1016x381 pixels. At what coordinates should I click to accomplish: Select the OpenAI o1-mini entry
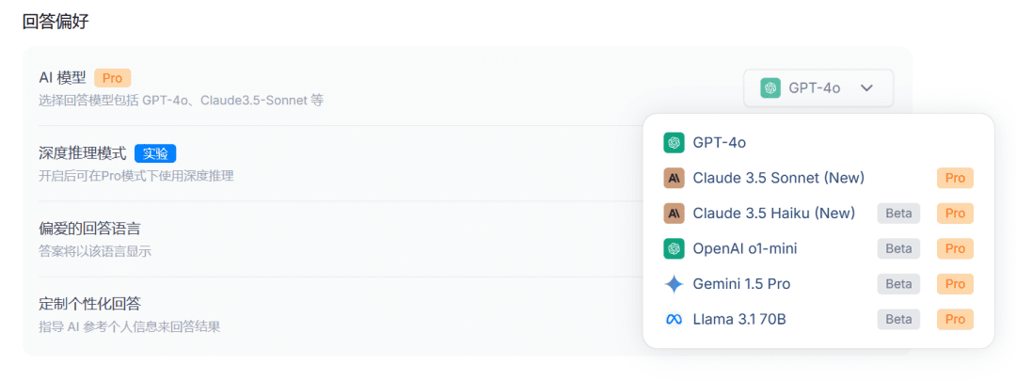[x=744, y=248]
